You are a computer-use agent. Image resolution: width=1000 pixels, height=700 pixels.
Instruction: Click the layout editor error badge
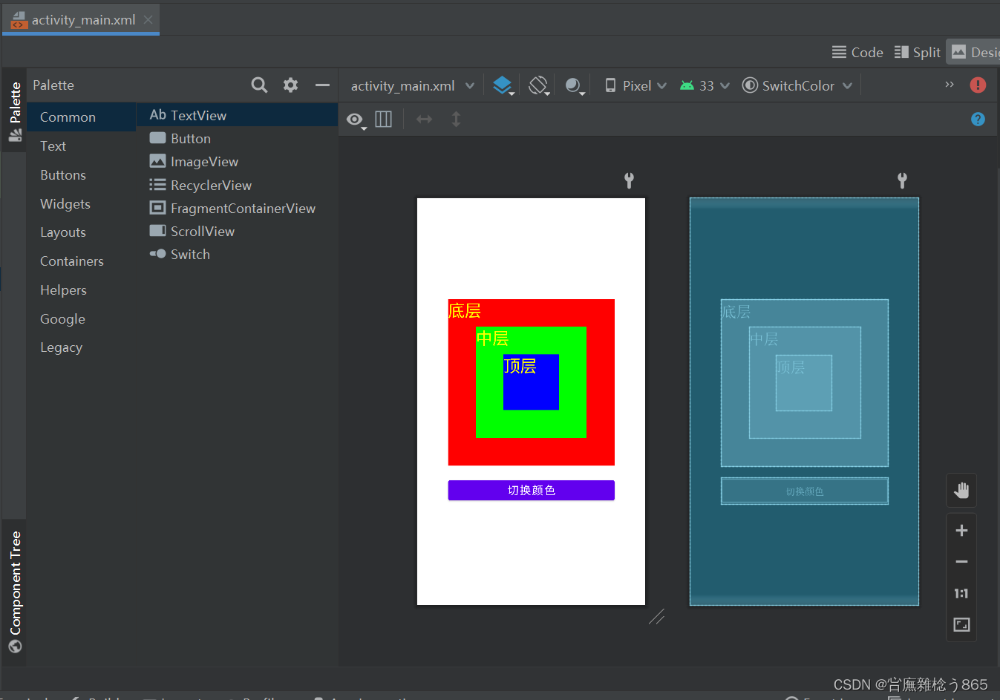coord(978,85)
